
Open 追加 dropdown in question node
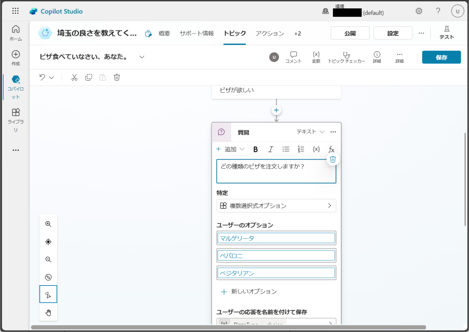(x=230, y=149)
